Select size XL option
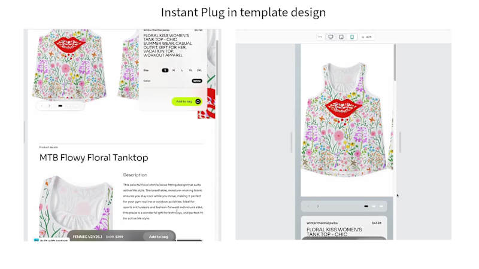Viewport: 479px width, 269px height. (190, 70)
